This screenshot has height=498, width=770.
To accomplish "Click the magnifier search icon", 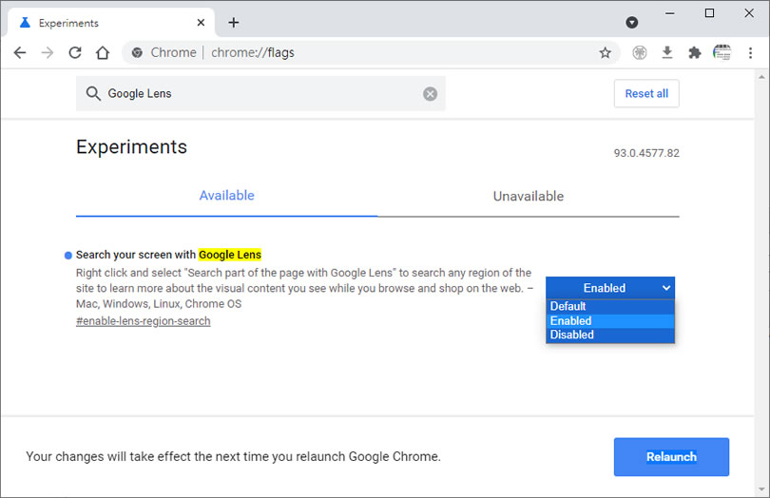I will point(93,93).
